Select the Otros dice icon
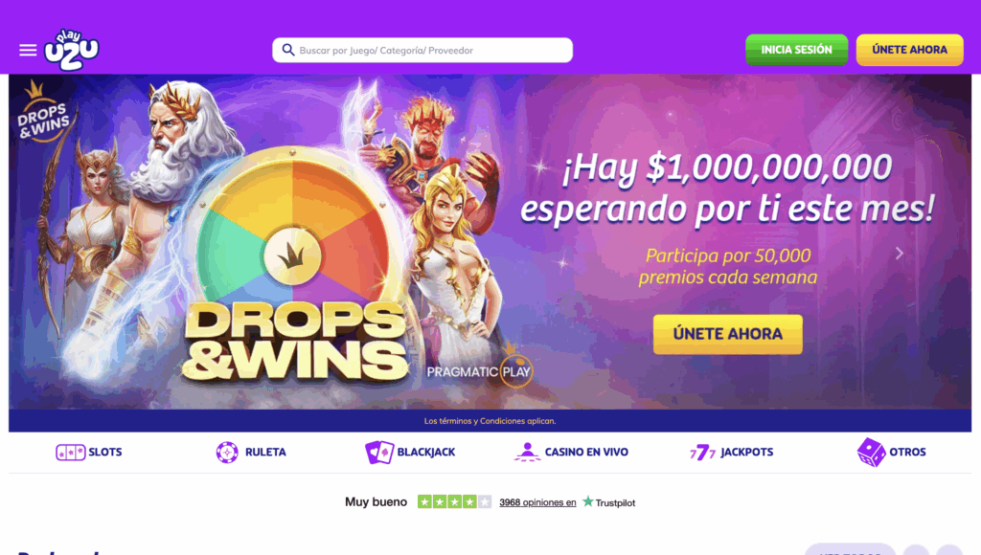 pyautogui.click(x=871, y=452)
